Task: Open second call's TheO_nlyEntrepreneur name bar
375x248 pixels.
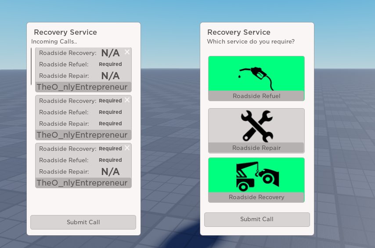Action: (x=83, y=135)
